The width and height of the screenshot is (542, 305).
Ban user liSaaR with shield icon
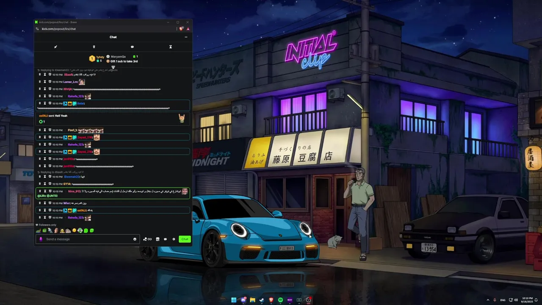tap(50, 75)
